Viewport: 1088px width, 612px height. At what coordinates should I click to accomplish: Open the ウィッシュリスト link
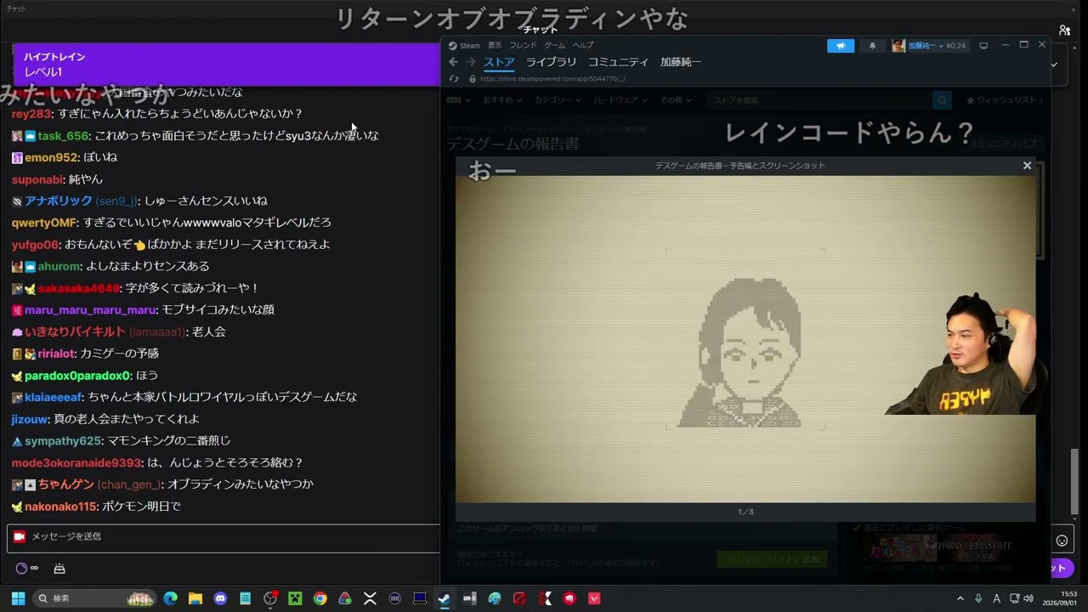coord(1003,100)
